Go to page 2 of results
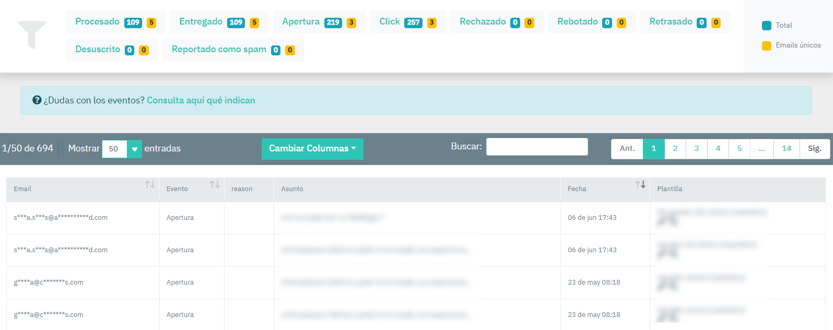Viewport: 833px width, 330px height. point(675,149)
